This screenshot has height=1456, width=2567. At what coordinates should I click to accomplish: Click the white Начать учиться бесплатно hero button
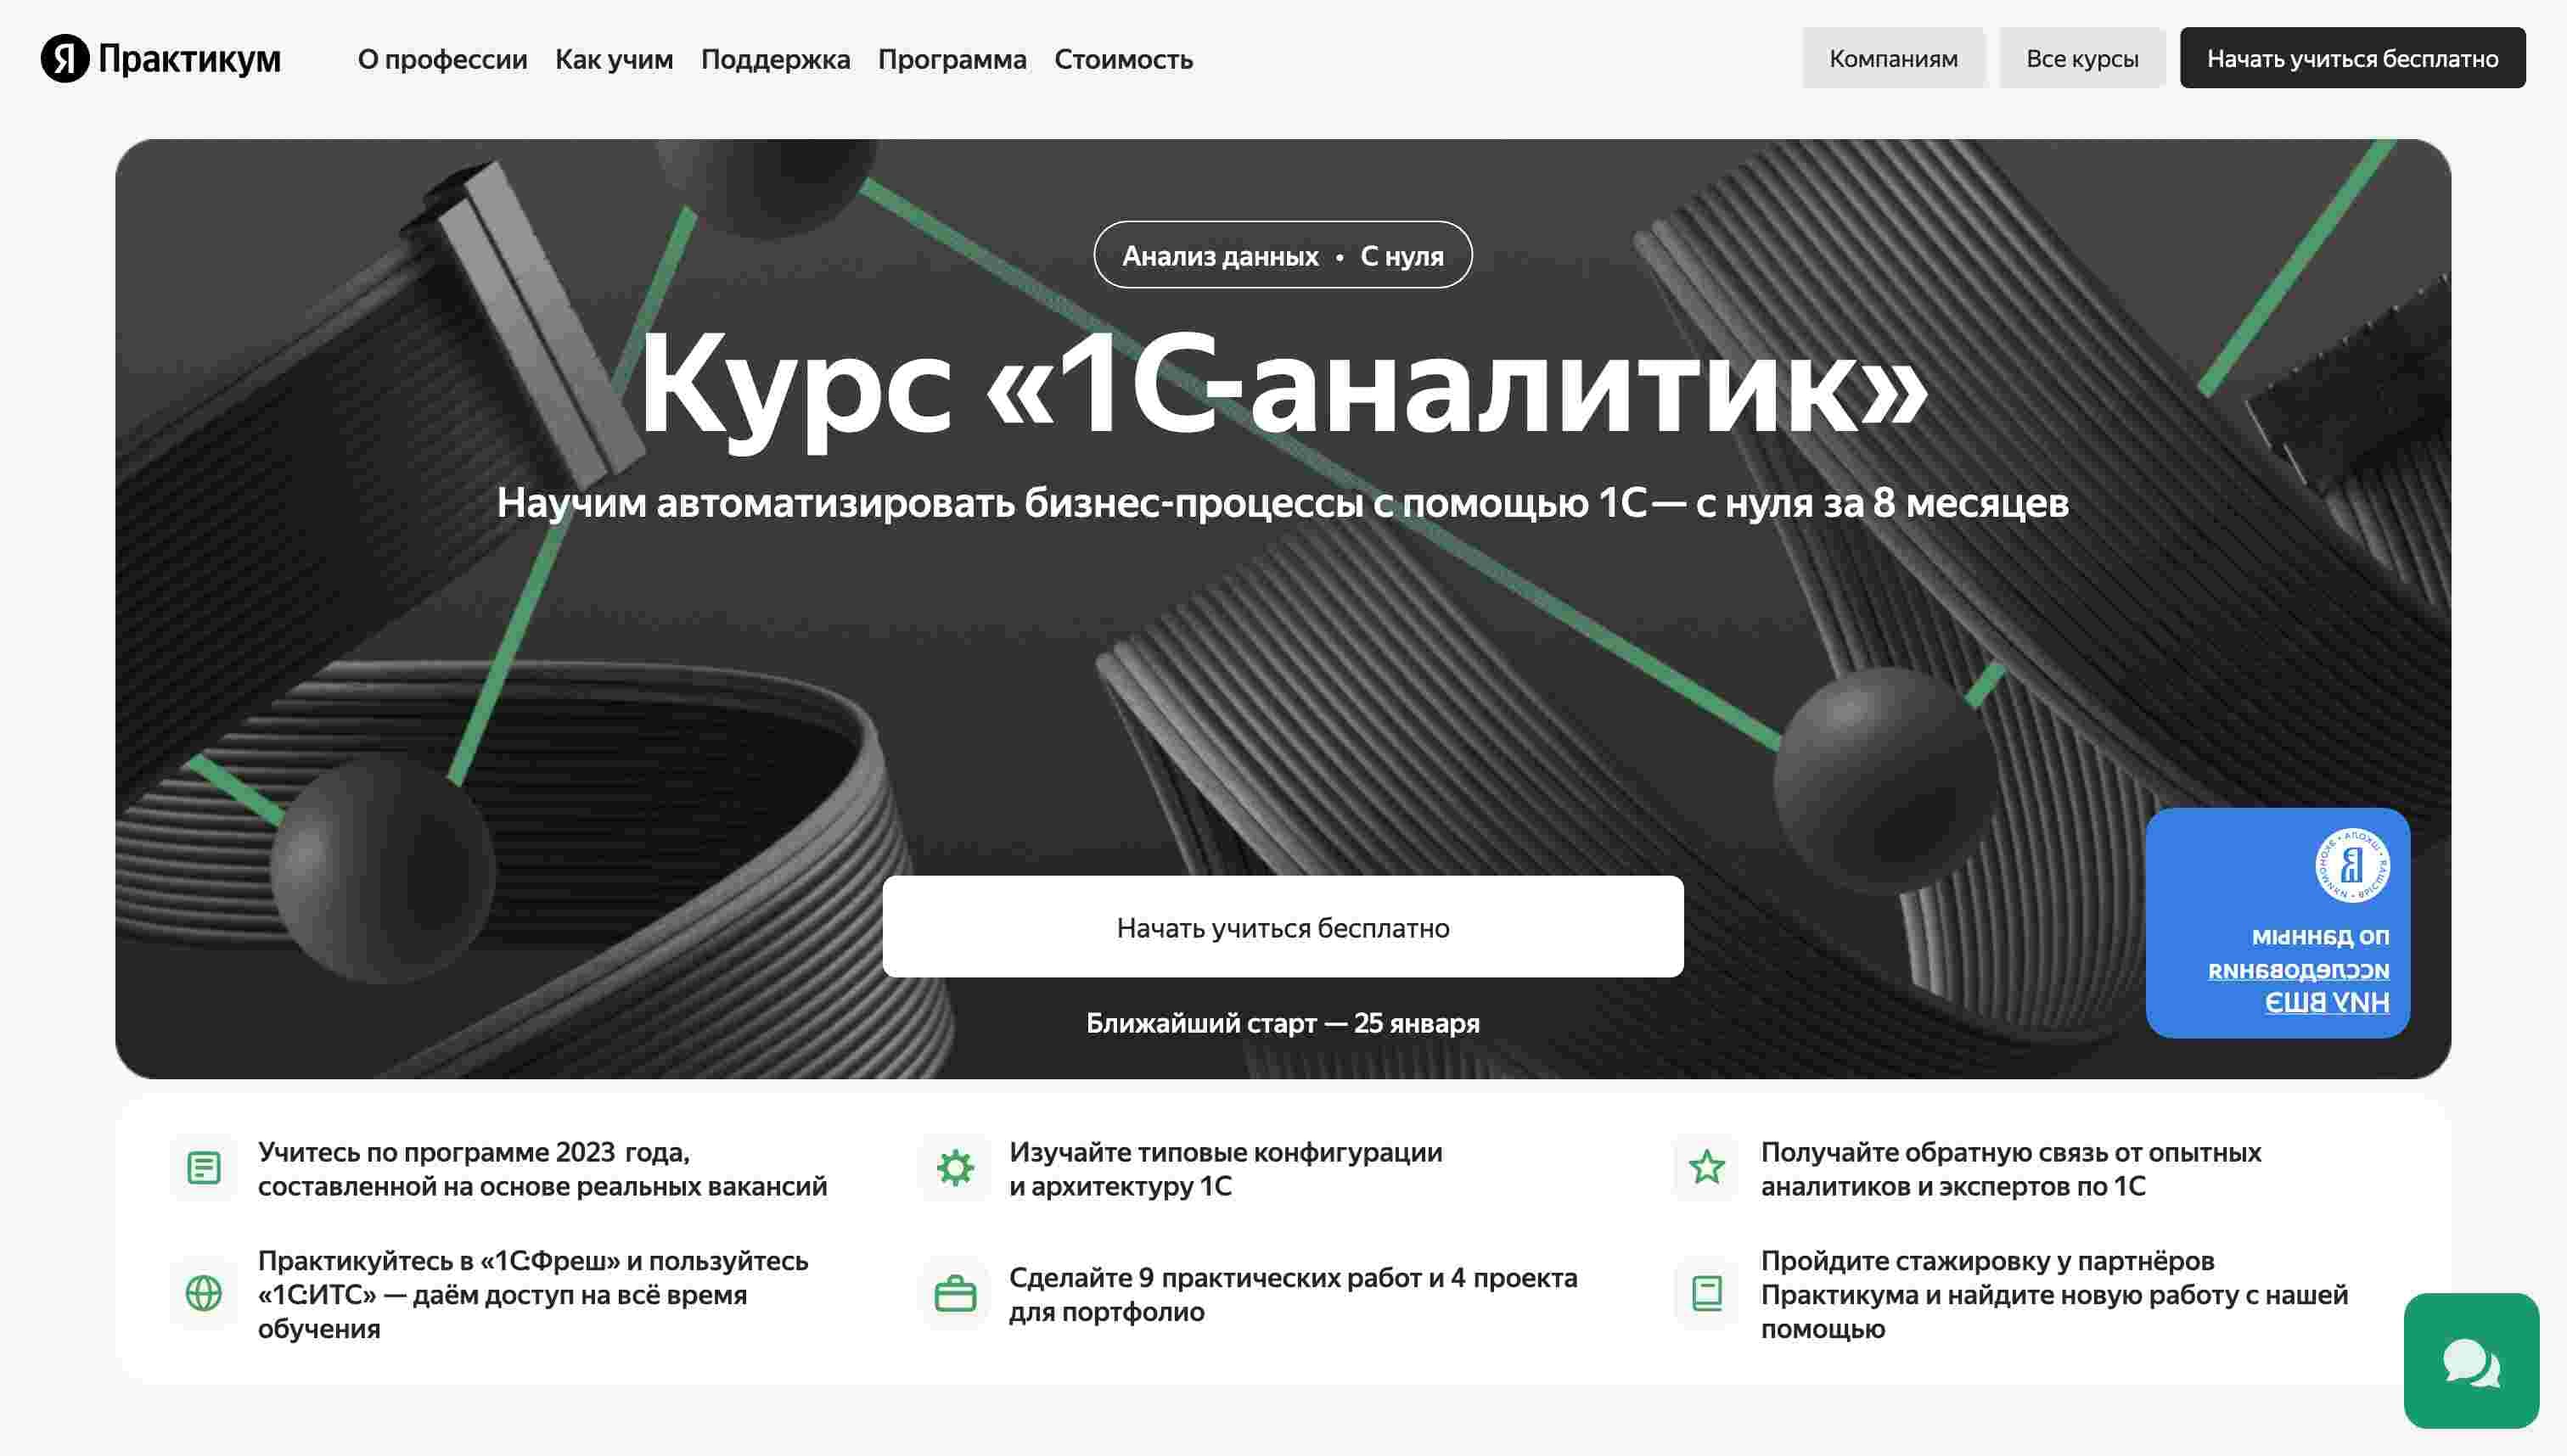point(1283,927)
